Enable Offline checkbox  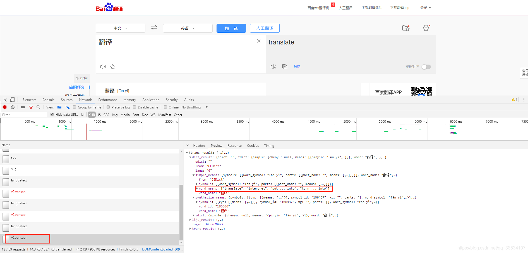click(x=165, y=107)
